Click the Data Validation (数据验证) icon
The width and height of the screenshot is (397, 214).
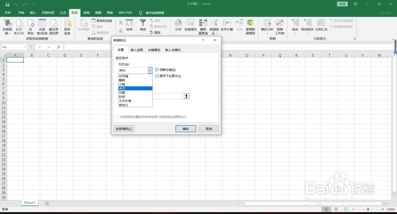214,23
